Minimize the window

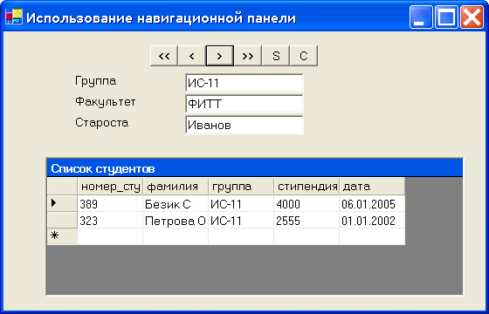click(x=421, y=17)
